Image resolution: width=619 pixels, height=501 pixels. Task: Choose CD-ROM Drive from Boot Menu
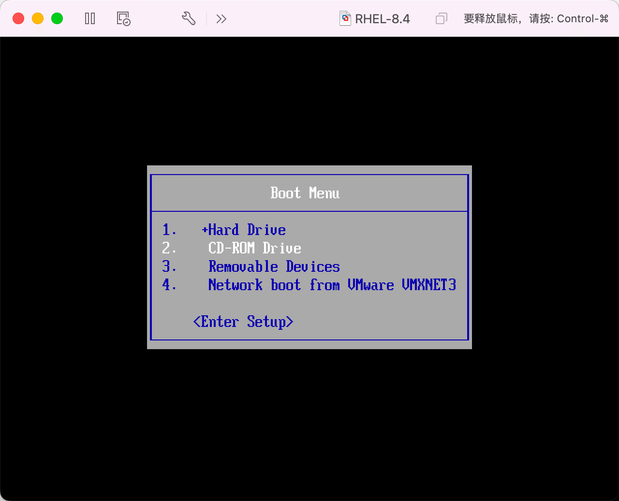(254, 248)
